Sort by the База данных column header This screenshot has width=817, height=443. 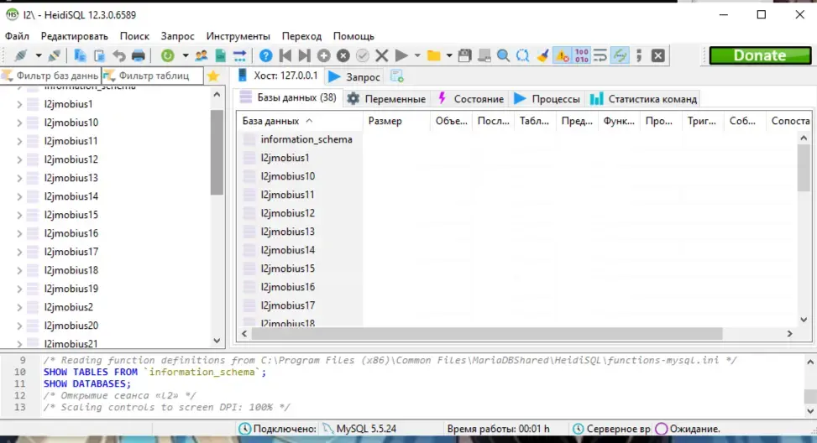[300, 121]
